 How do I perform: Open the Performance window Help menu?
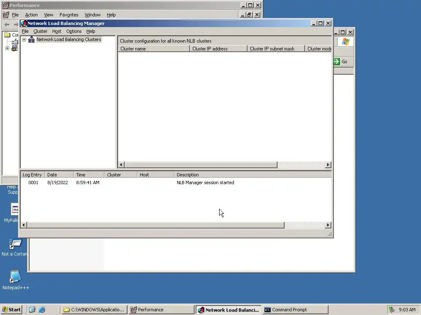[x=111, y=15]
